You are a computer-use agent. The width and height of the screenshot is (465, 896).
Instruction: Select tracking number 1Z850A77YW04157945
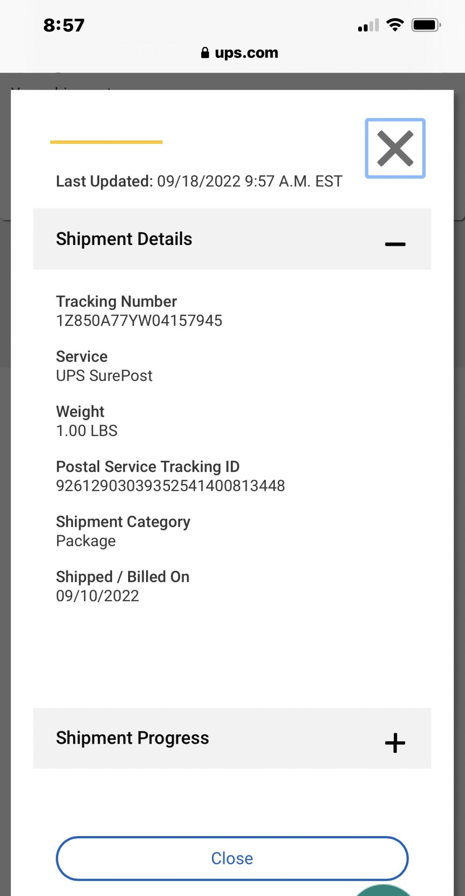coord(139,321)
